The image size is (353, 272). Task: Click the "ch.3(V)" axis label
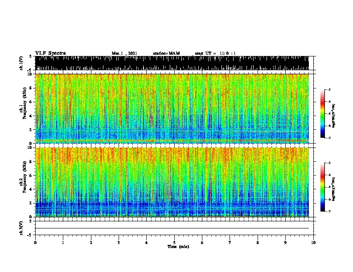point(21,228)
